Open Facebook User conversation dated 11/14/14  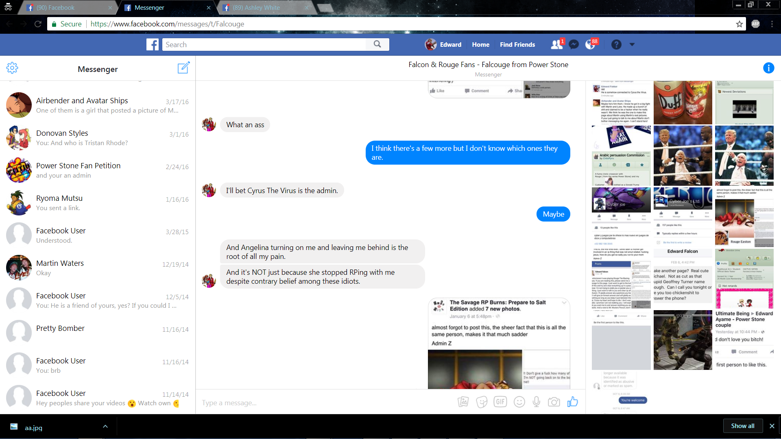point(98,398)
